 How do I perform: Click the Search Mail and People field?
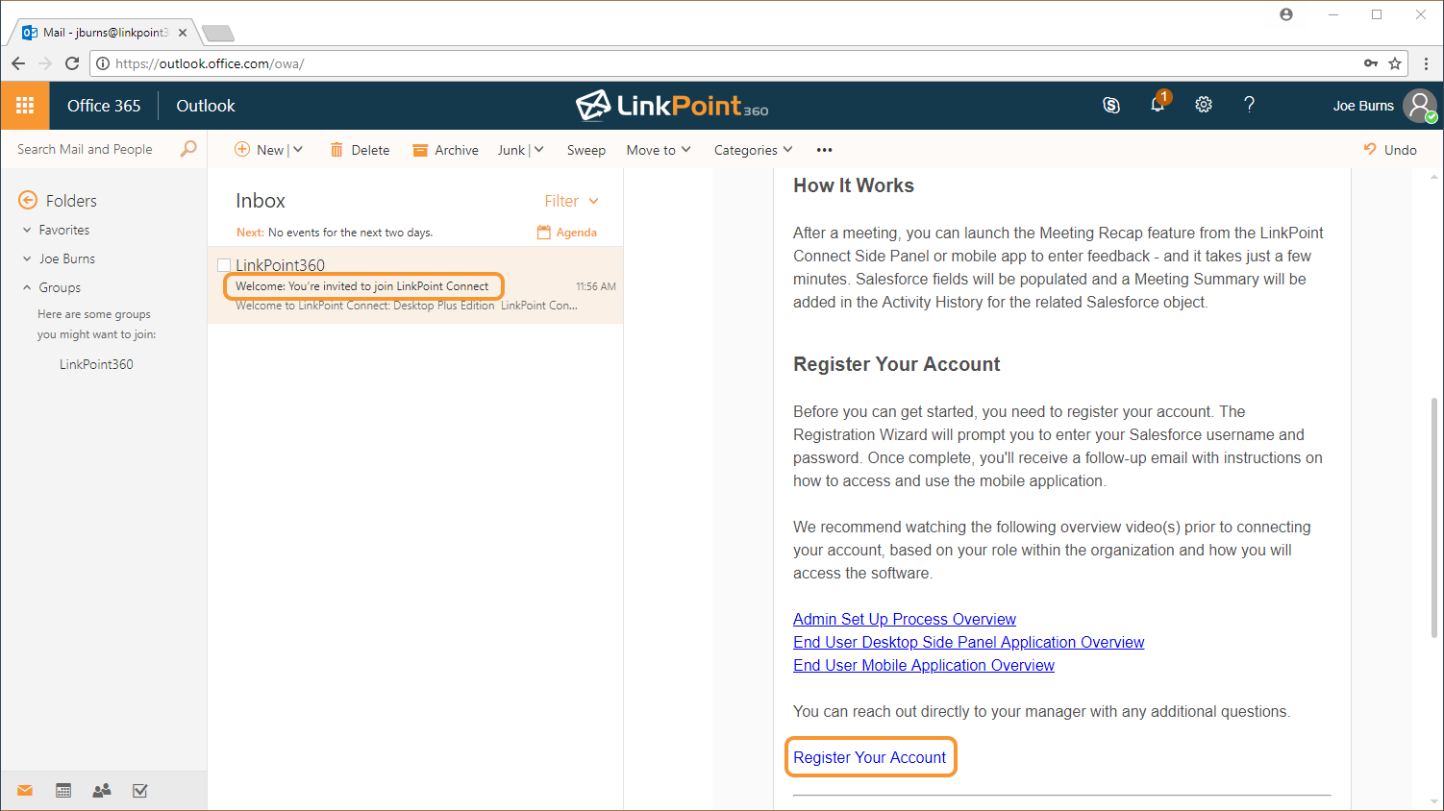(x=91, y=149)
